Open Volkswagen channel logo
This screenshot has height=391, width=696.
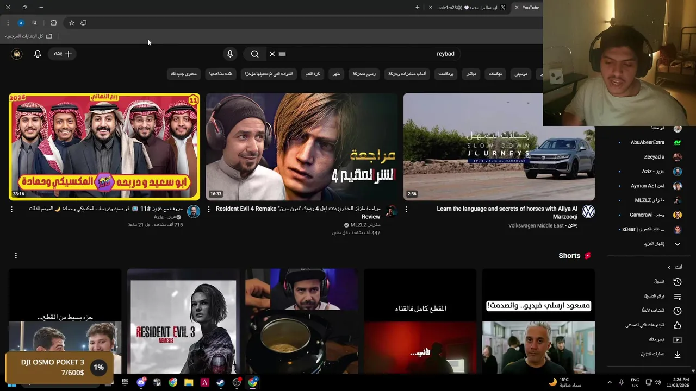pos(588,211)
